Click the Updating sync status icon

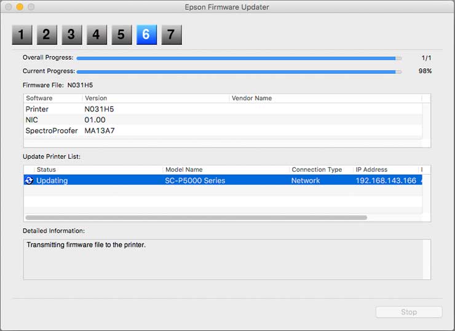coord(29,180)
